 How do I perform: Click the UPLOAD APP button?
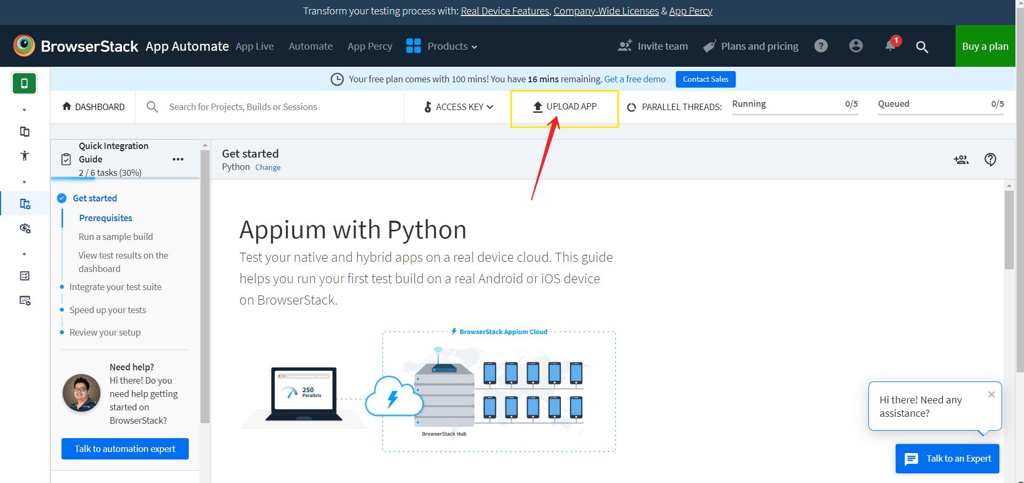click(x=565, y=107)
